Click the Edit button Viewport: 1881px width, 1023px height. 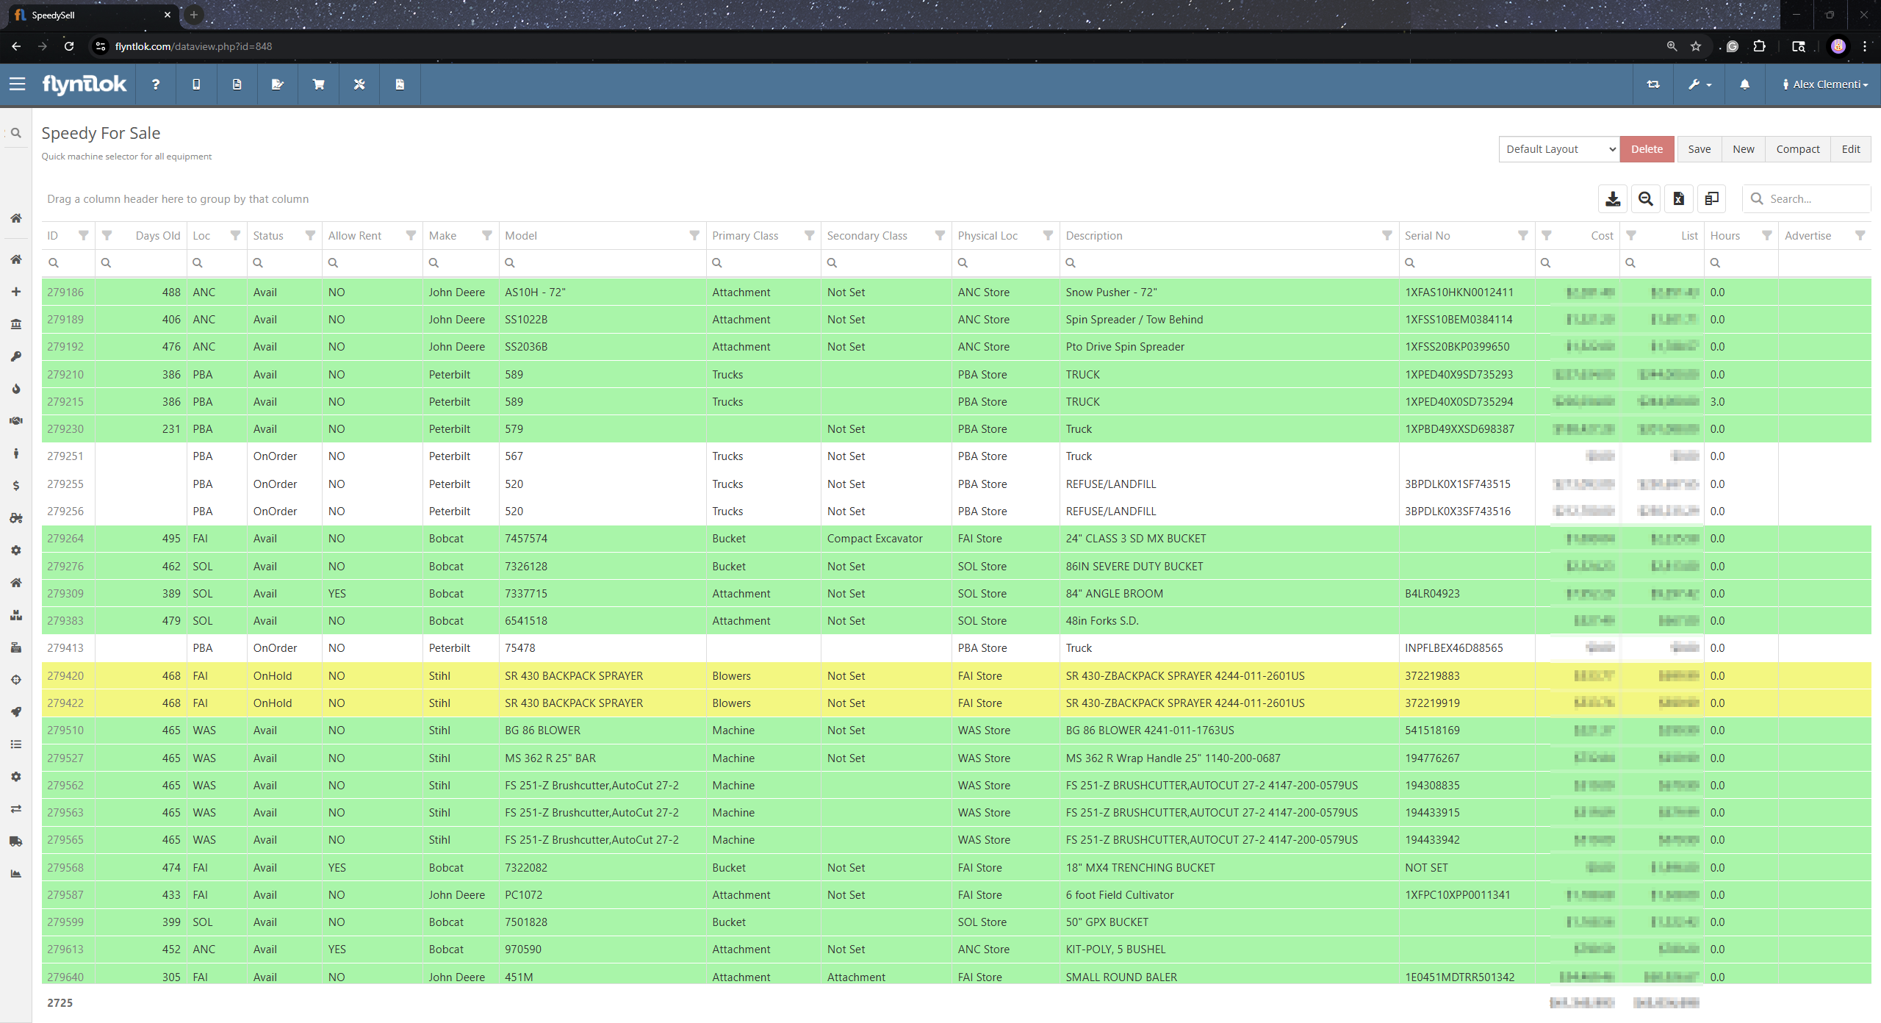tap(1850, 149)
